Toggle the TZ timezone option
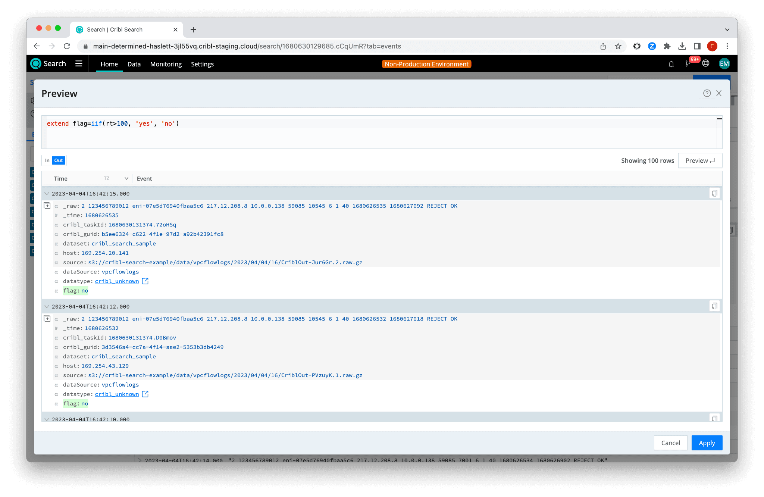764x497 pixels. click(107, 178)
